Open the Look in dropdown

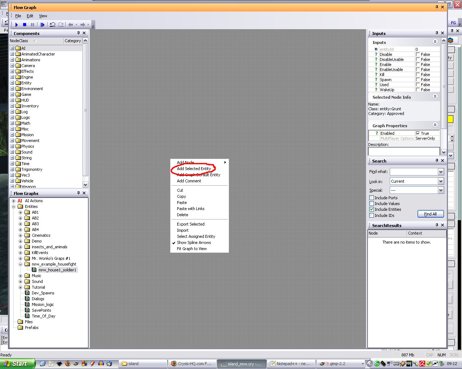pos(440,181)
